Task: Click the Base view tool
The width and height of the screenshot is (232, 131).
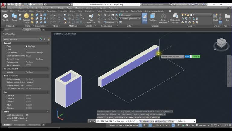Action: (x=227, y=17)
